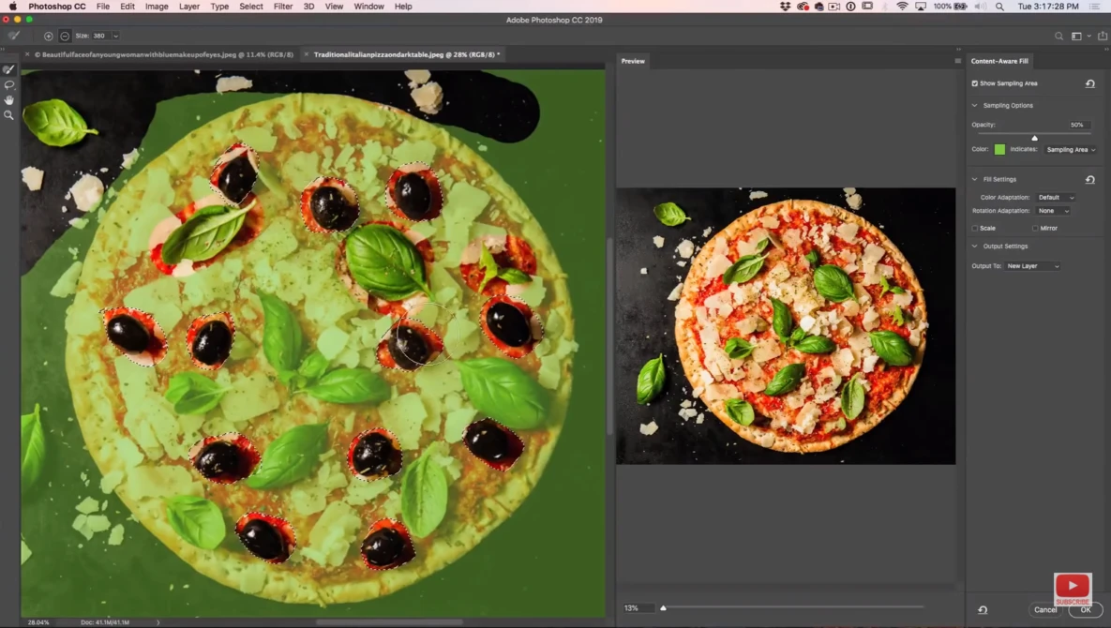
Task: Click the YouTube subscribe icon
Action: click(x=1072, y=589)
